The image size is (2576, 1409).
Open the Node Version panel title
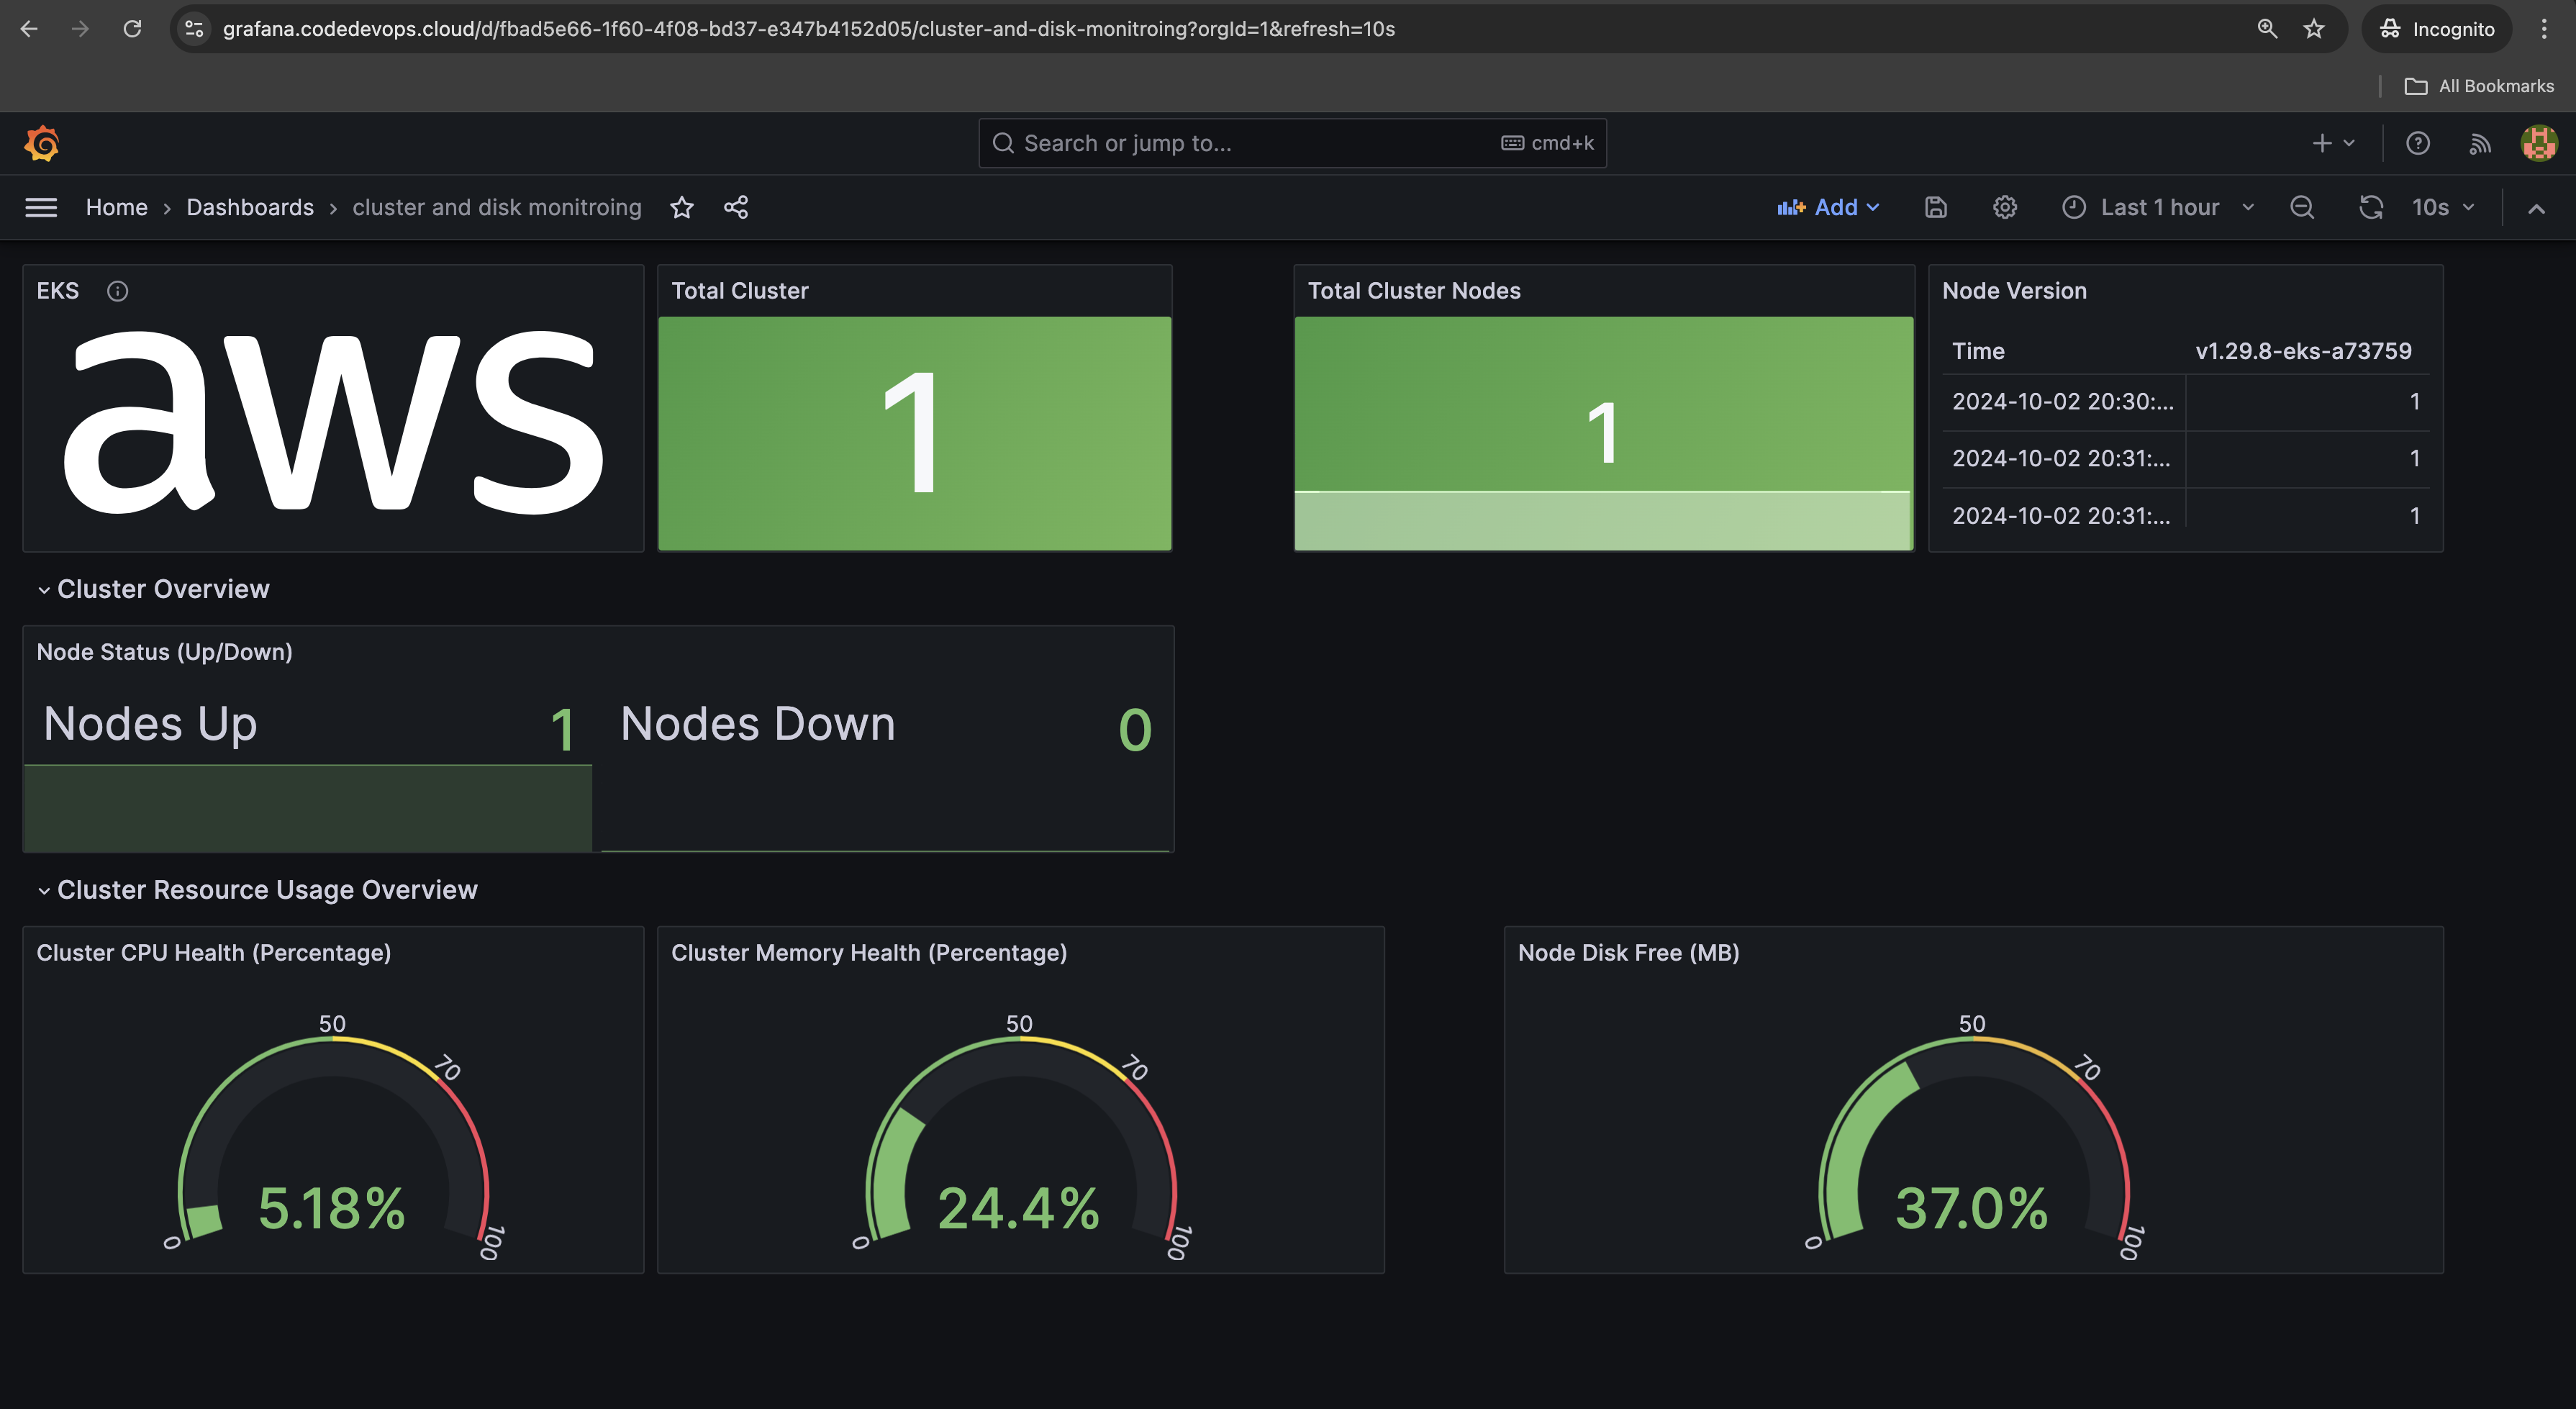point(2014,291)
